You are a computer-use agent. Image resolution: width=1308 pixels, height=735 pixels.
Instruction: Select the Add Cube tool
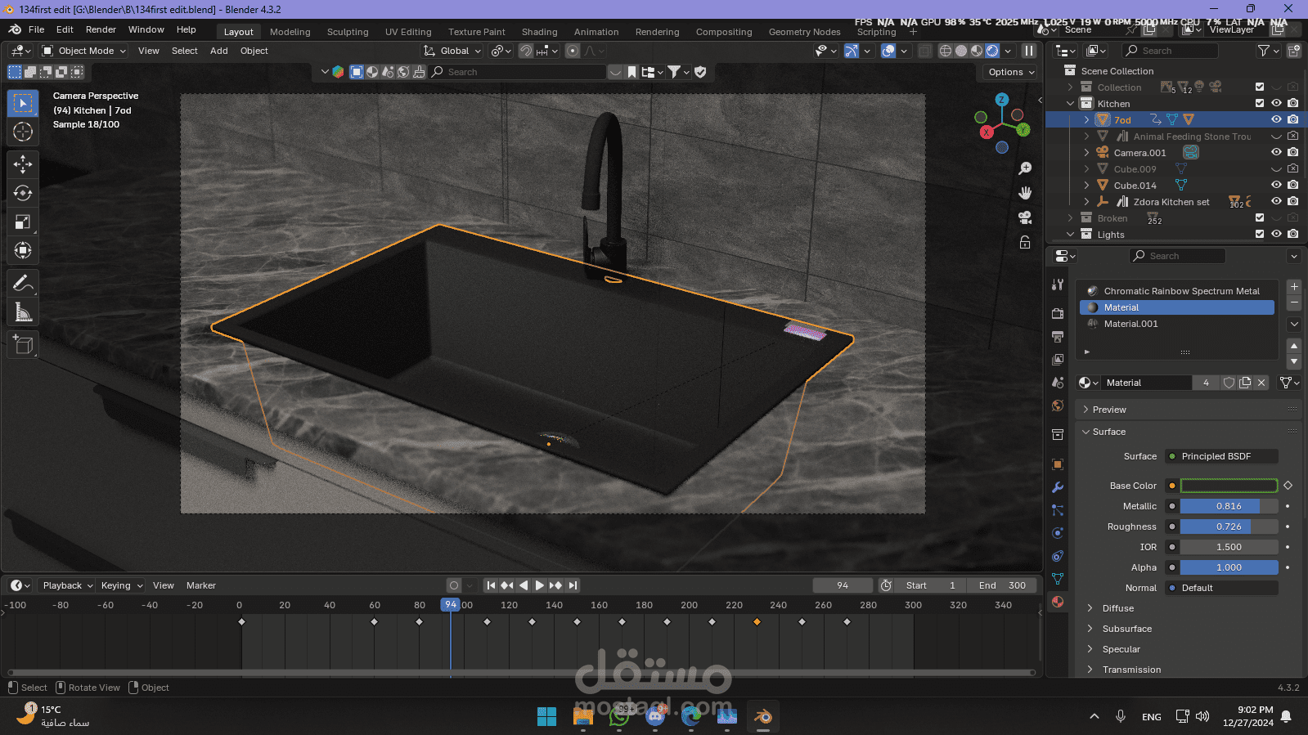[23, 345]
